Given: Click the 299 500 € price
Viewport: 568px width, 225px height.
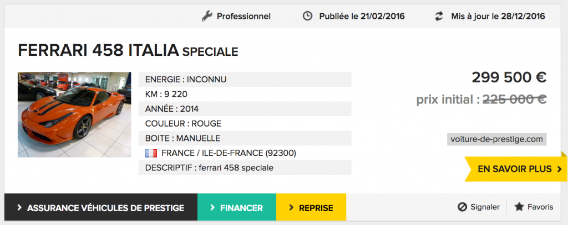Looking at the screenshot, I should click(509, 77).
